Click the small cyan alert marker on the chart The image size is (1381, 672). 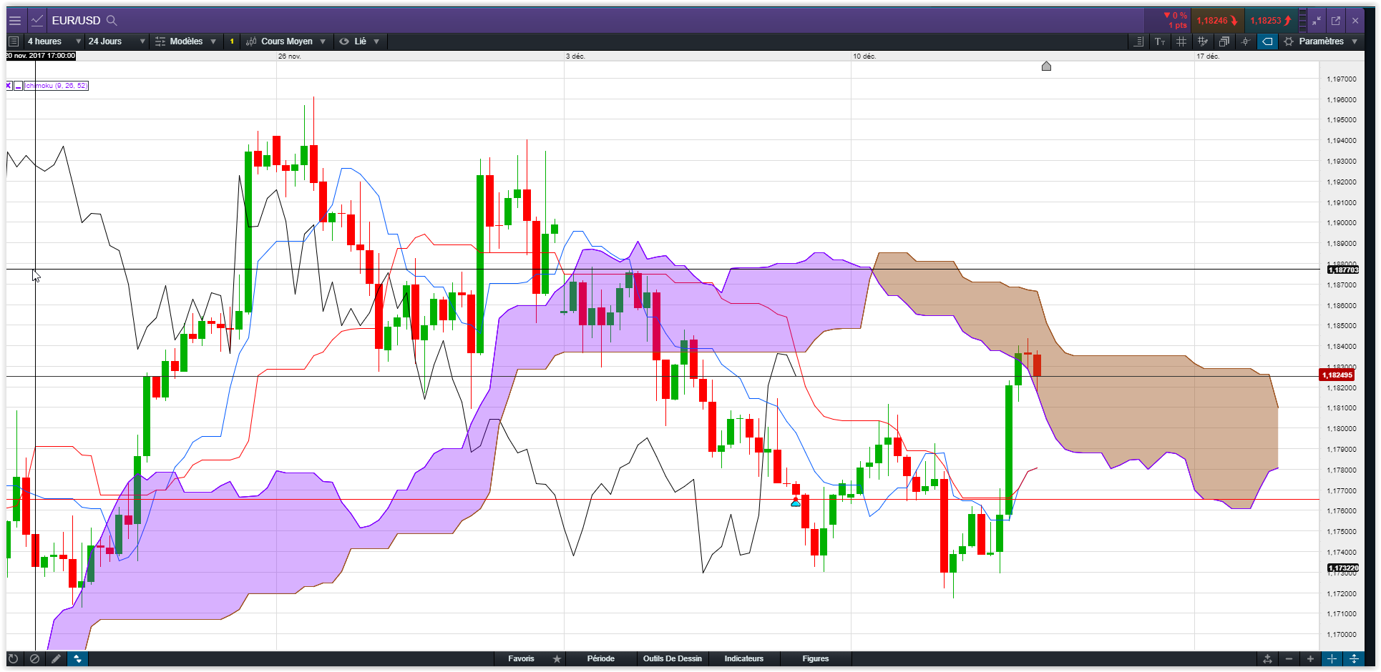pyautogui.click(x=796, y=503)
